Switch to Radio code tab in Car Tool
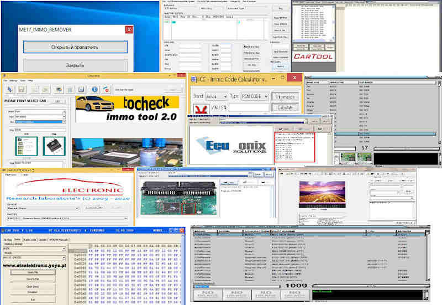 tap(30, 240)
